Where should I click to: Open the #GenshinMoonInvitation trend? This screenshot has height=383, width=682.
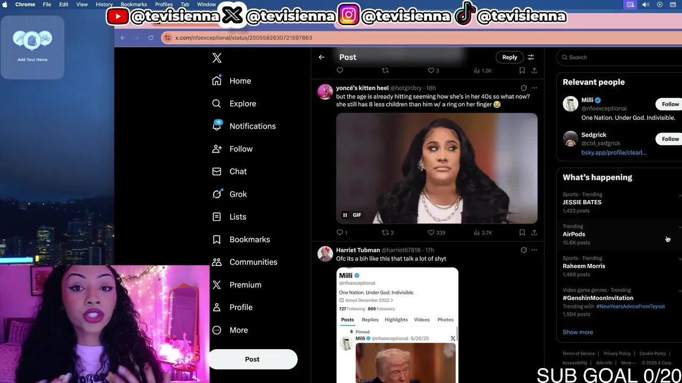[x=598, y=298]
